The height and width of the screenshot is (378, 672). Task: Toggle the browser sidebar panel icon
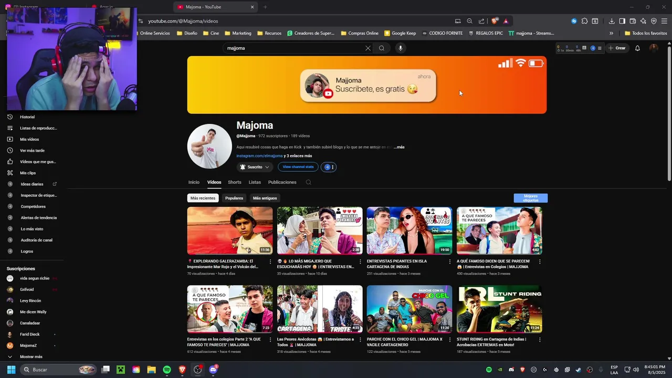point(622,21)
